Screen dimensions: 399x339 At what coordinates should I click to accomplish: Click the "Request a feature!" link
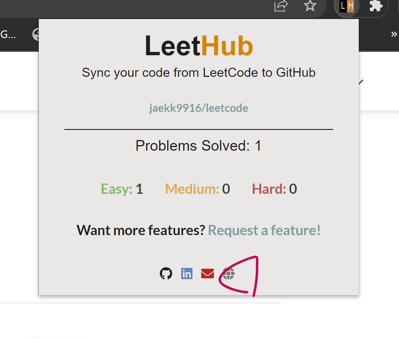[264, 230]
